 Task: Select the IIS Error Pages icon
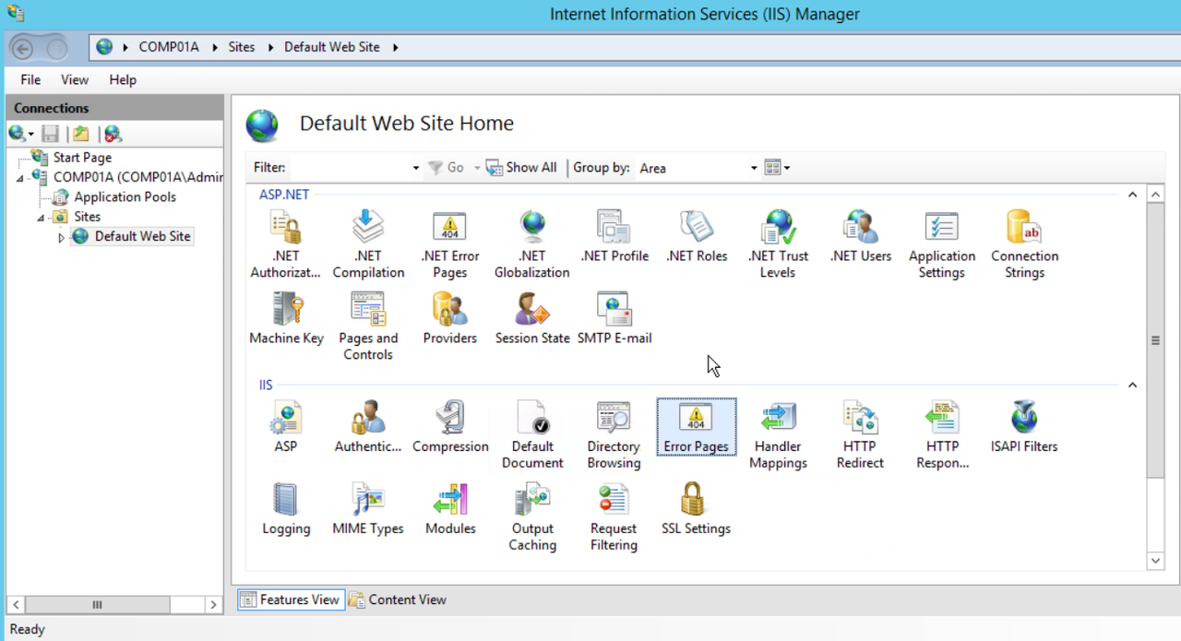point(696,427)
